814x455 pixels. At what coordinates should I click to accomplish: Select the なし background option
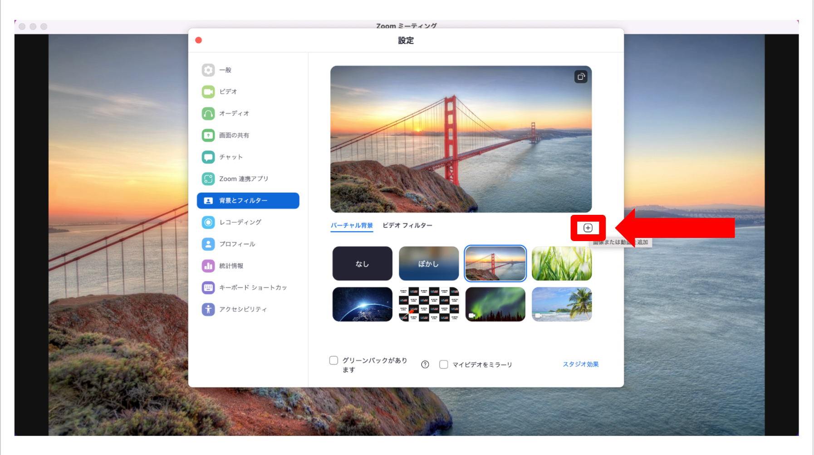363,264
